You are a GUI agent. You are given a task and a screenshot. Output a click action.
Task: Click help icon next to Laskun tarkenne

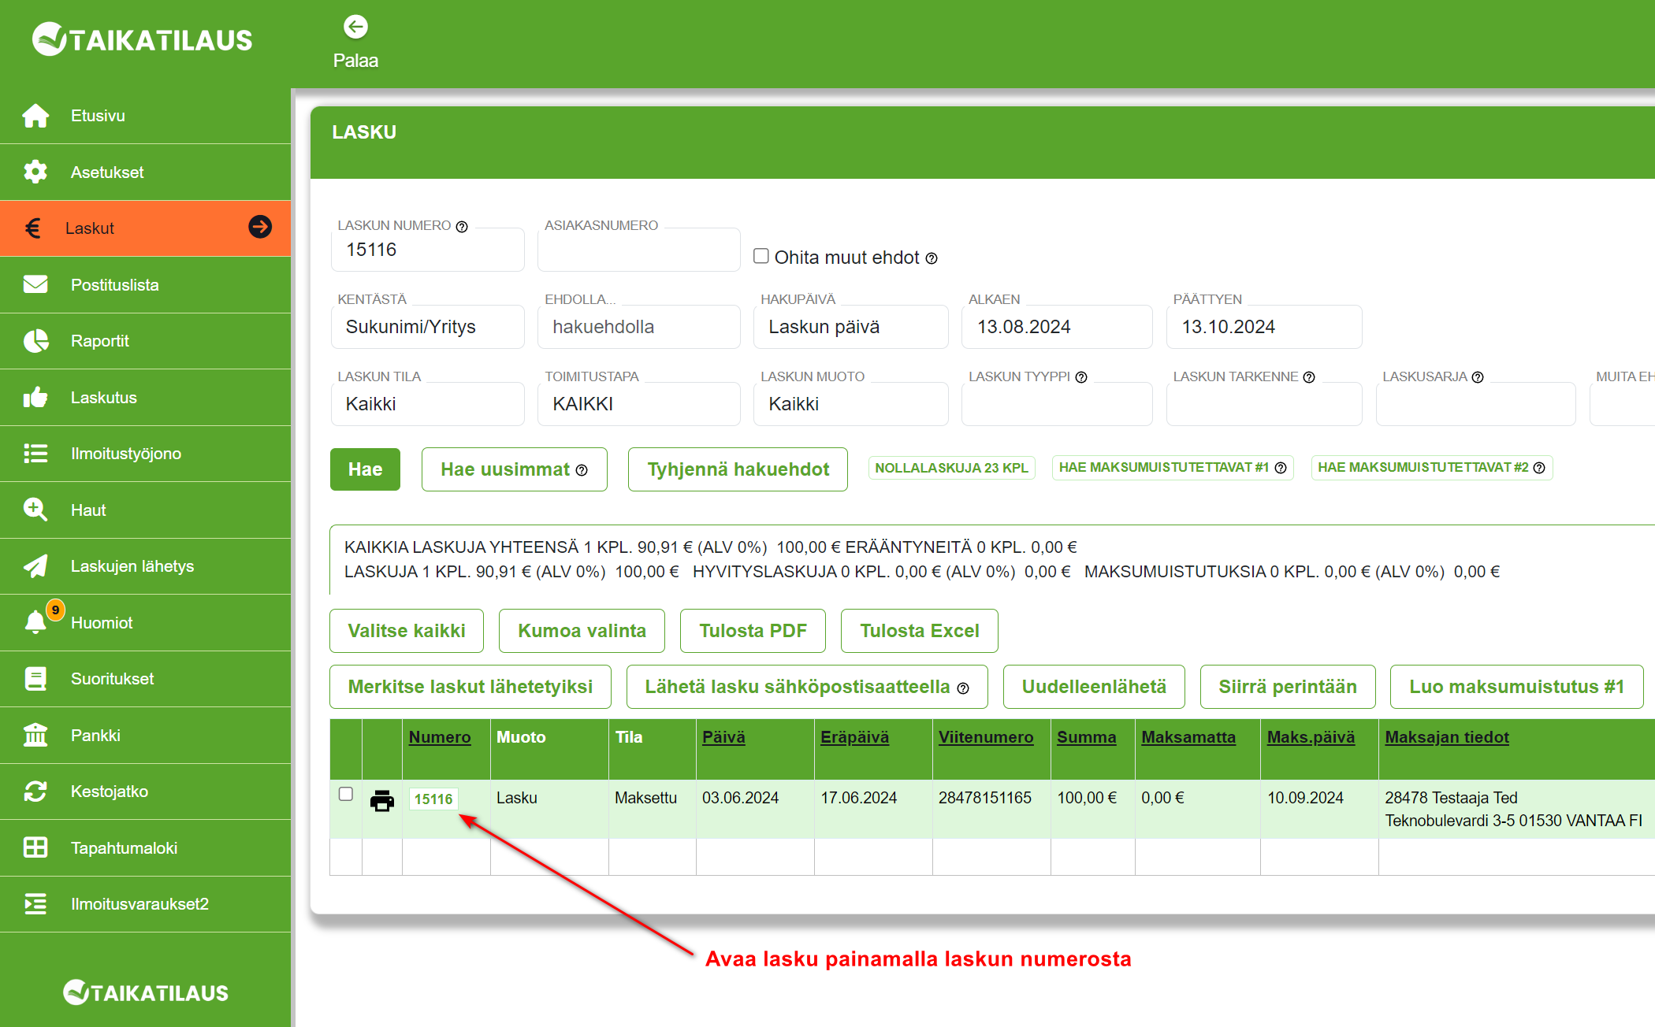(1309, 377)
